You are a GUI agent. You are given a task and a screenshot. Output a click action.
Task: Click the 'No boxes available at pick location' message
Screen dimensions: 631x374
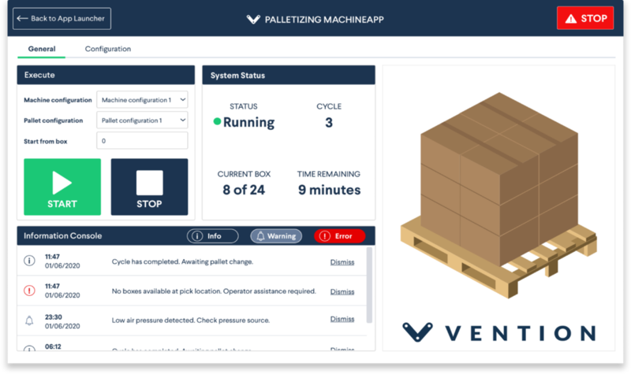[214, 291]
